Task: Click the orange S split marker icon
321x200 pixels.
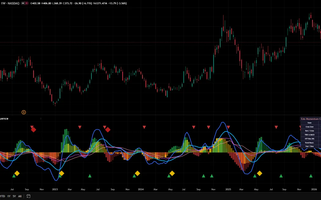Action: 24,112
